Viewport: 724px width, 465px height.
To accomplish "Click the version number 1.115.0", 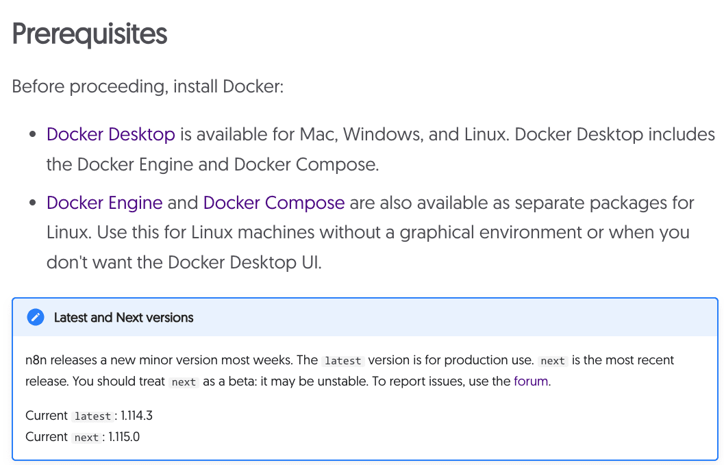I will (124, 437).
